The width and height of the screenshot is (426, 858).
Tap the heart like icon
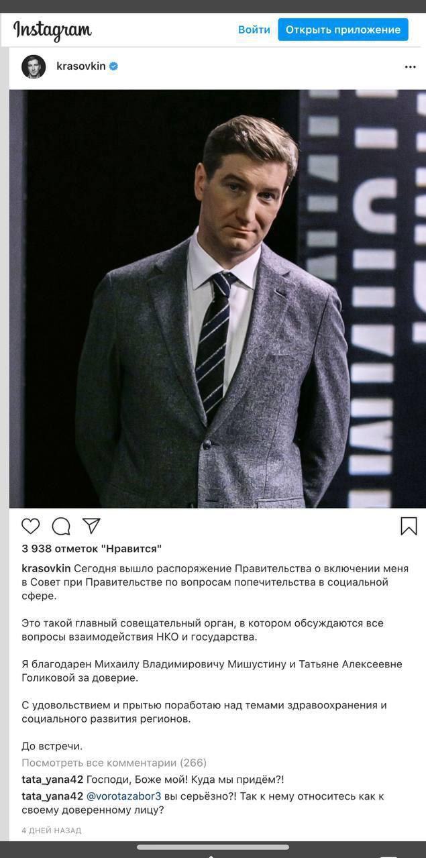[31, 526]
